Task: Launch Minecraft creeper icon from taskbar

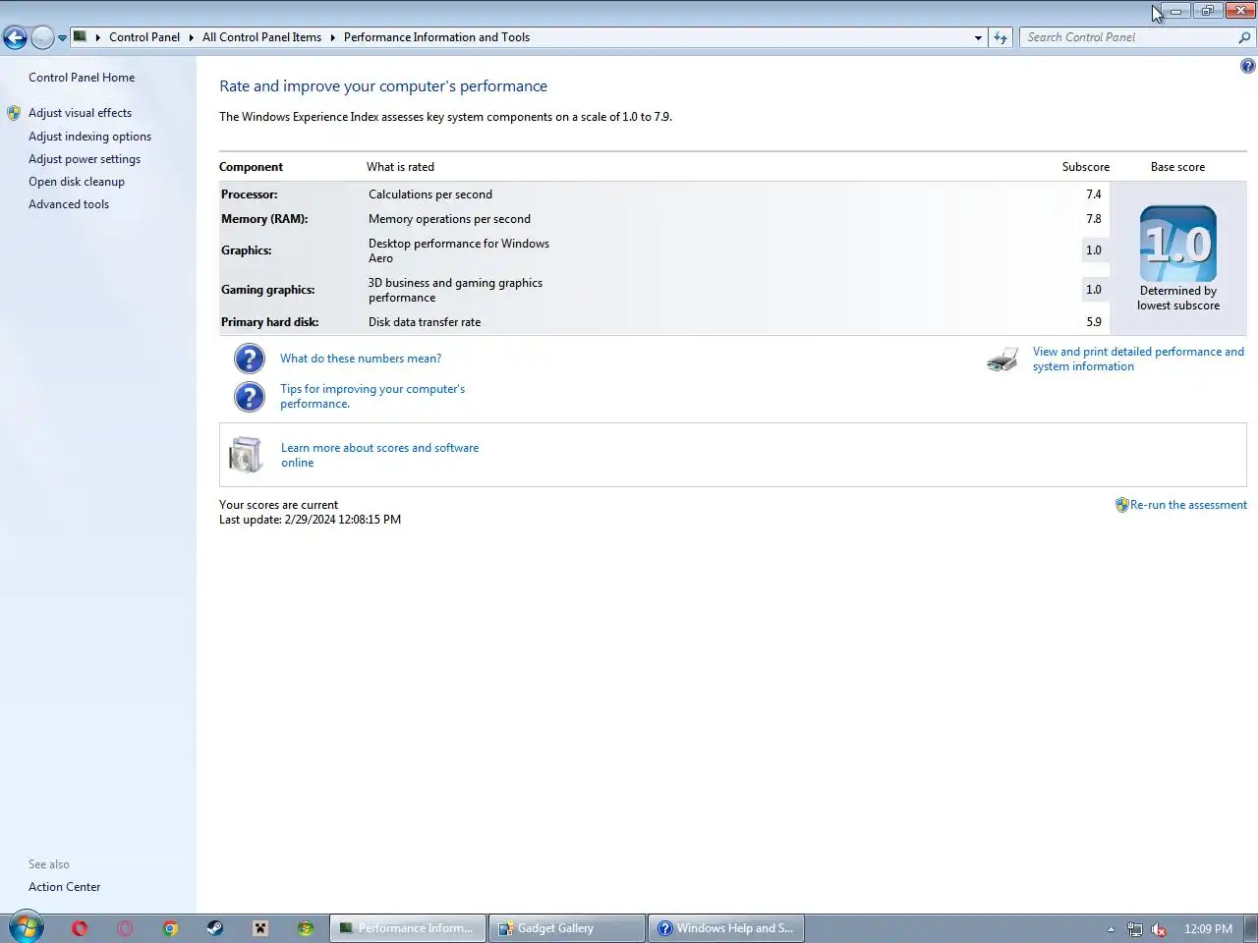Action: coord(260,928)
